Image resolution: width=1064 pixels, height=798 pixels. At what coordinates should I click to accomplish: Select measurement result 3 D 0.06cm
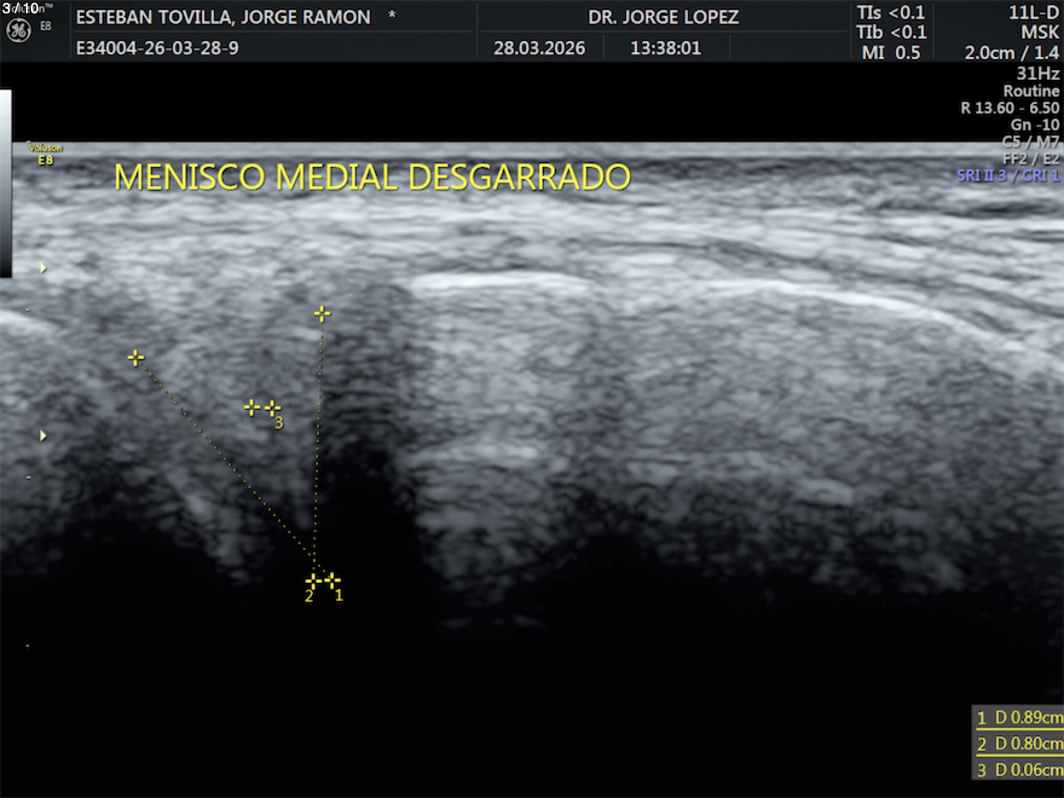pos(1019,770)
